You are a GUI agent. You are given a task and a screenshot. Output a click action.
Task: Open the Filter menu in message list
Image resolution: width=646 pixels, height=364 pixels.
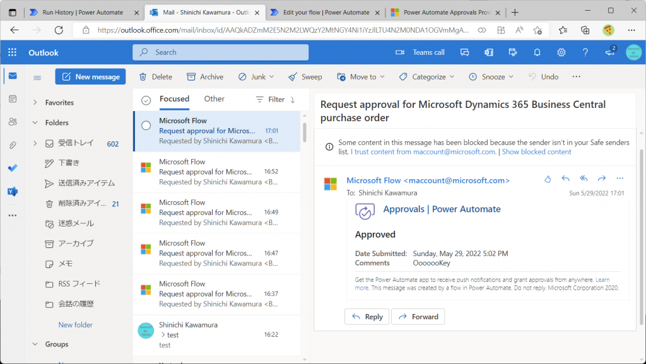tap(270, 99)
